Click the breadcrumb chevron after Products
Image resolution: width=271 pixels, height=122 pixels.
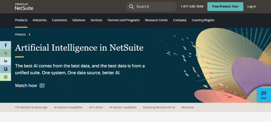[30, 34]
